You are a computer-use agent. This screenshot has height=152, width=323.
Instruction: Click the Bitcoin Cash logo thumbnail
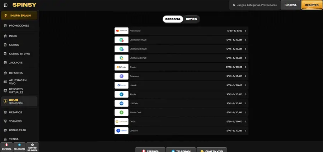pyautogui.click(x=122, y=113)
